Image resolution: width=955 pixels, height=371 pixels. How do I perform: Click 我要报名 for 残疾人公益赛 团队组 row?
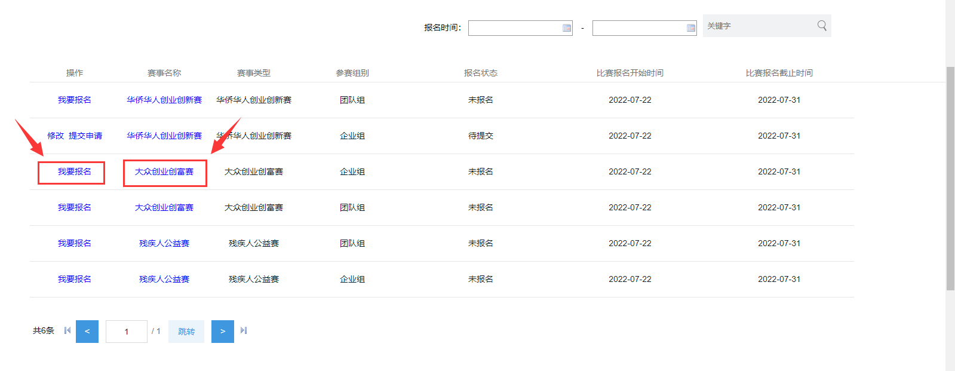pos(75,243)
